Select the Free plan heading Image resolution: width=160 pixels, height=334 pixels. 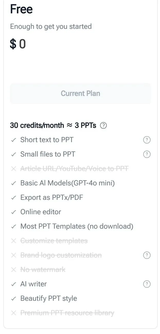21,9
